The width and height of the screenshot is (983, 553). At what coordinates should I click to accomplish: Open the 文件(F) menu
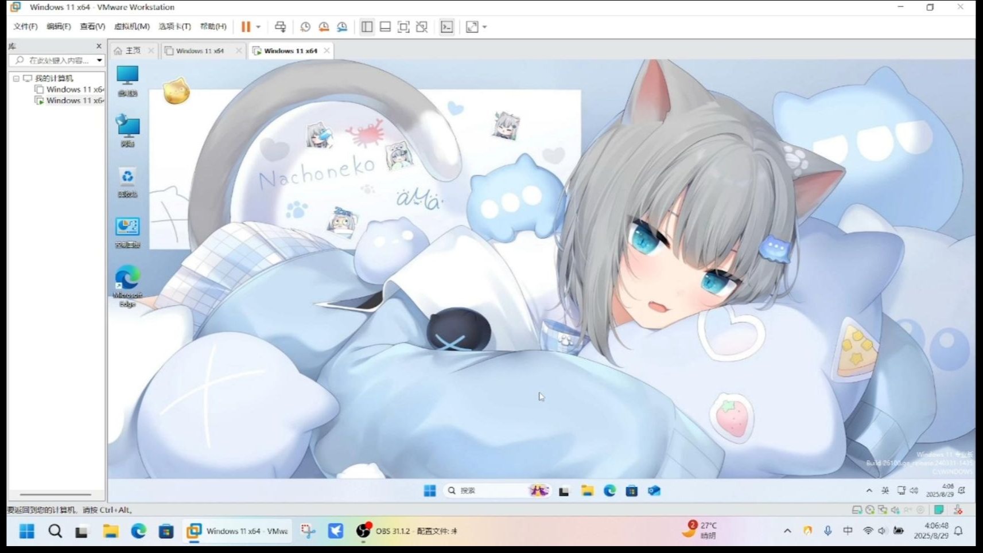pyautogui.click(x=25, y=26)
